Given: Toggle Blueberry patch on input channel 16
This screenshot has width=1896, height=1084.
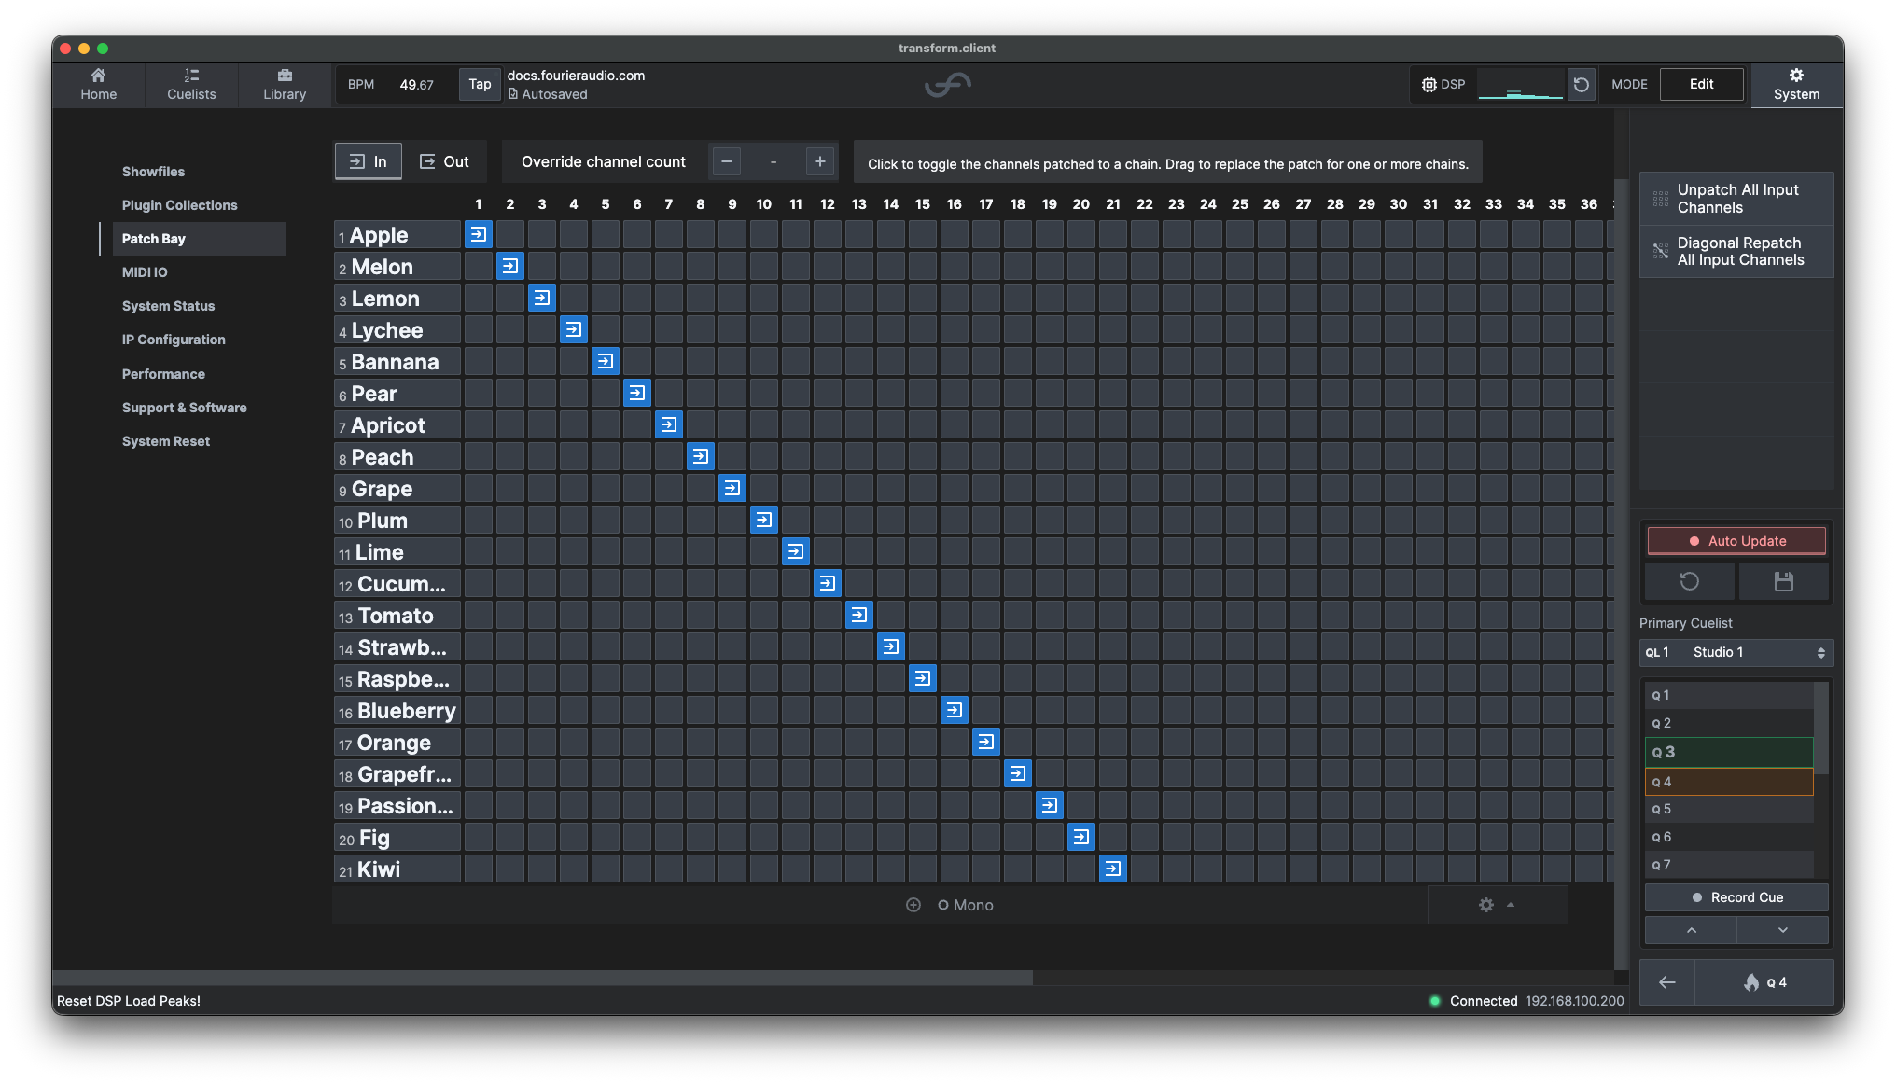Looking at the screenshot, I should [x=955, y=711].
